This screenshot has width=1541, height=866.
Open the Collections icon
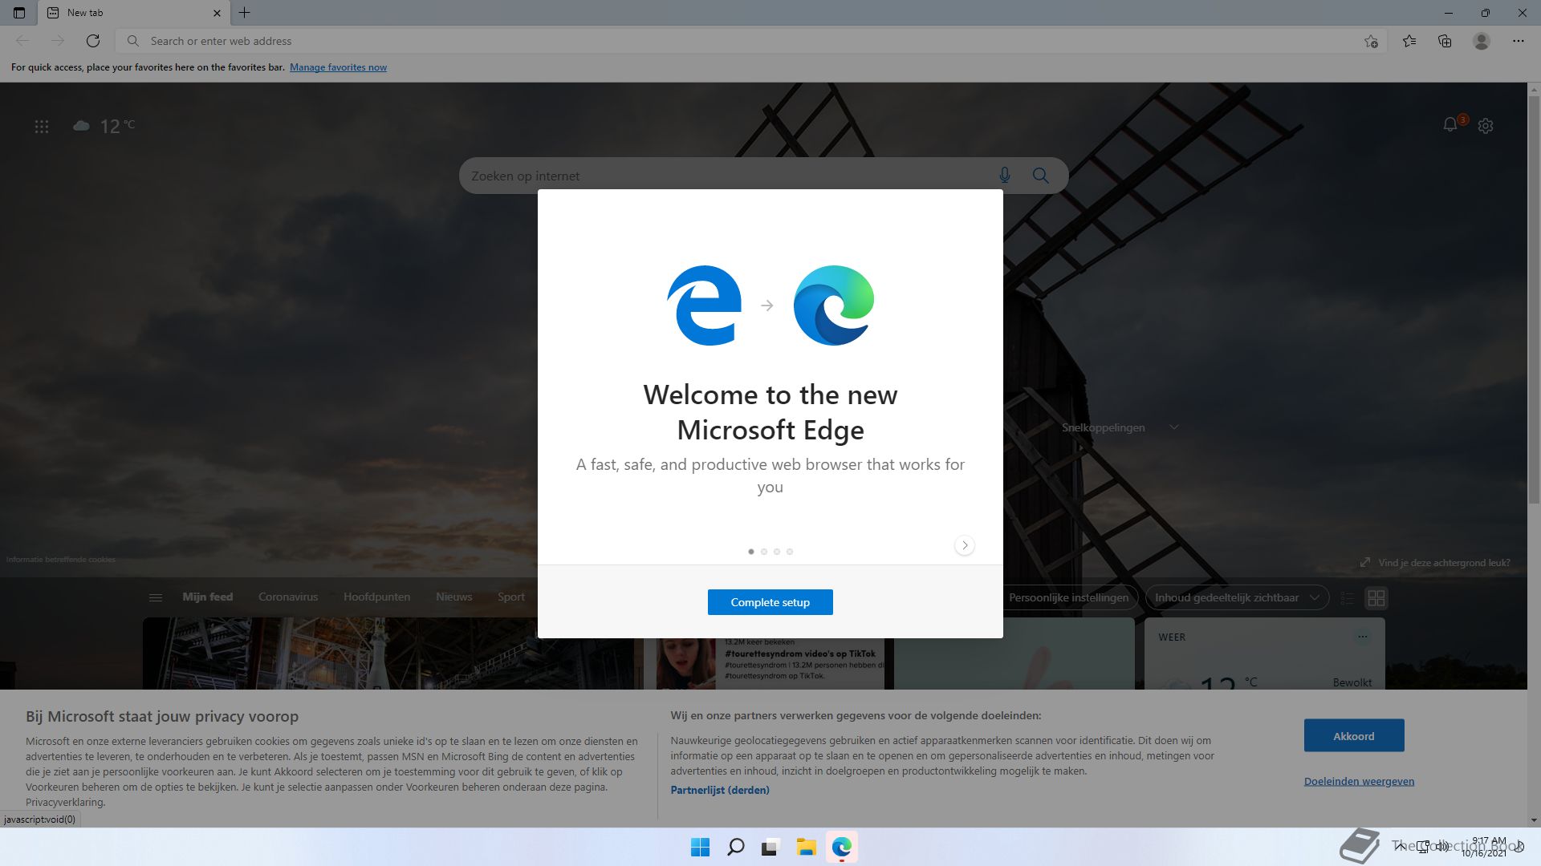pos(1445,41)
